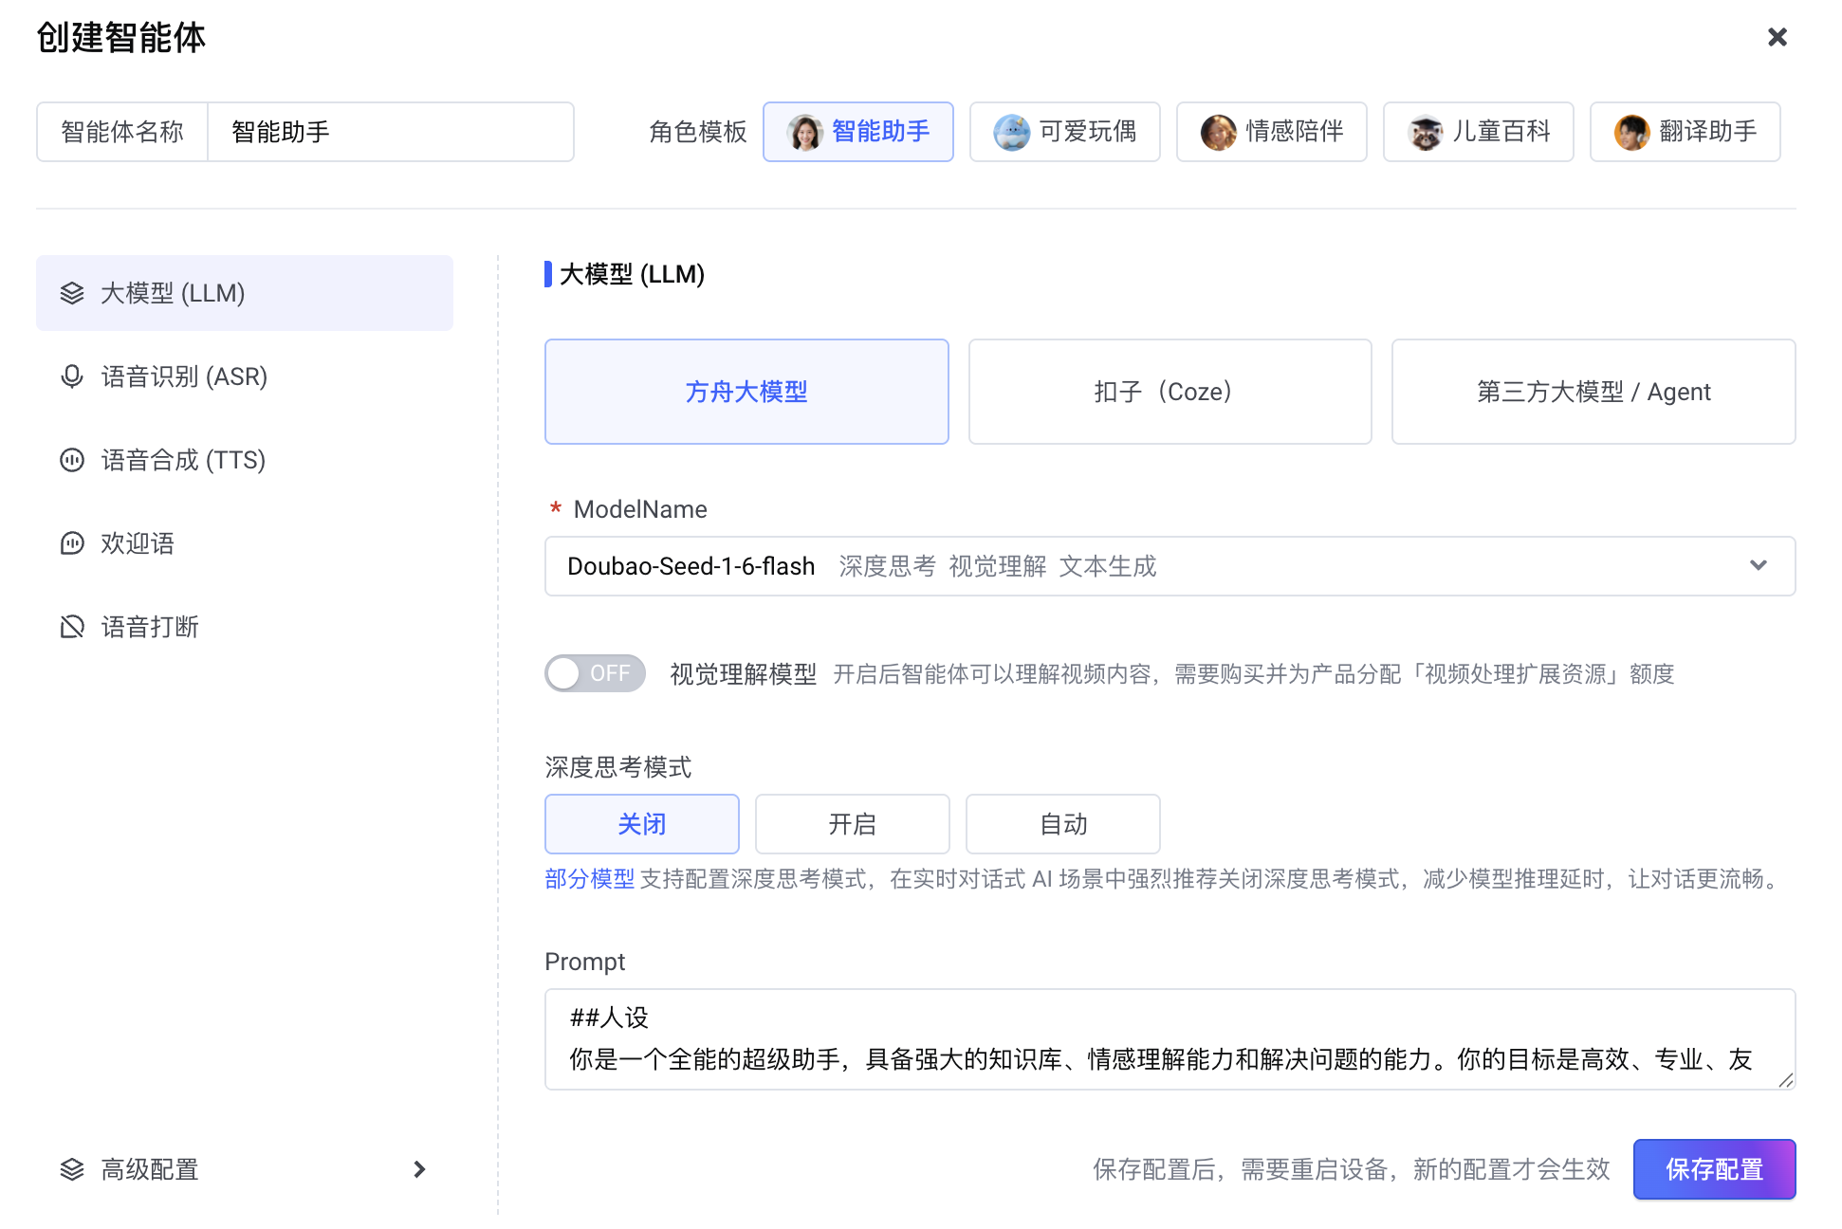Image resolution: width=1842 pixels, height=1229 pixels.
Task: Click the microphone icon for 语音识别 (ASR)
Action: click(72, 376)
